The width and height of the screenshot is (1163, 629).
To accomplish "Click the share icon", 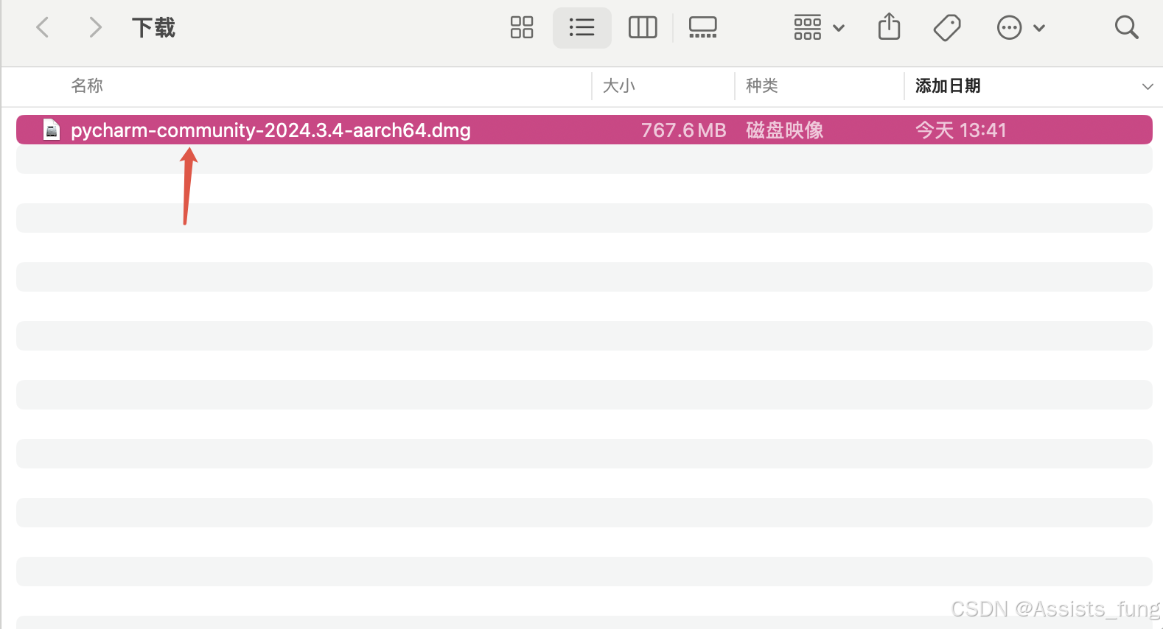I will point(890,27).
